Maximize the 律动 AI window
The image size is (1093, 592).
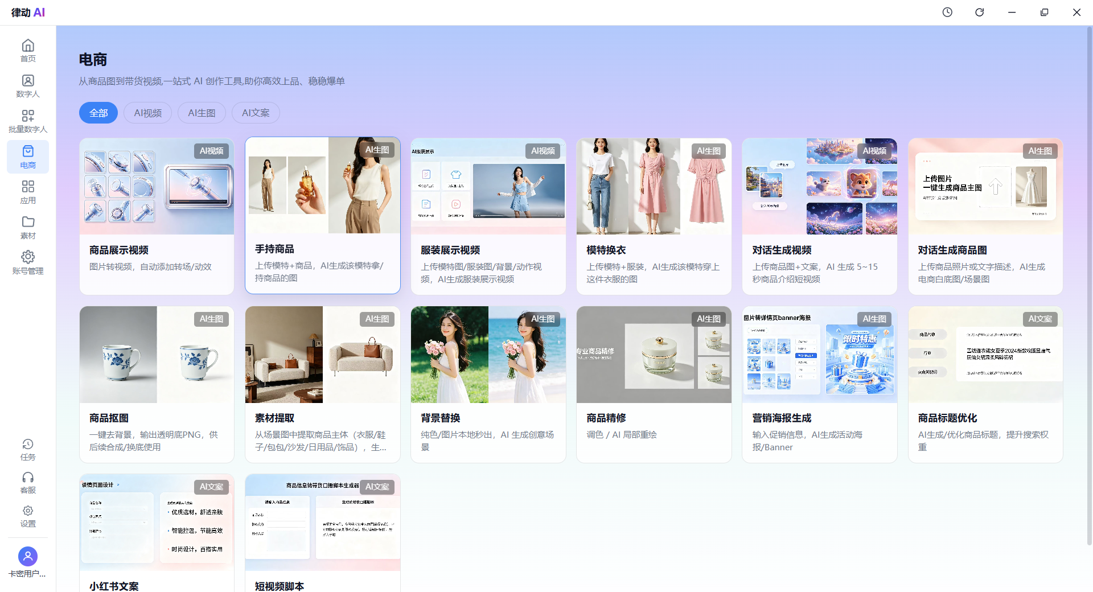1044,12
